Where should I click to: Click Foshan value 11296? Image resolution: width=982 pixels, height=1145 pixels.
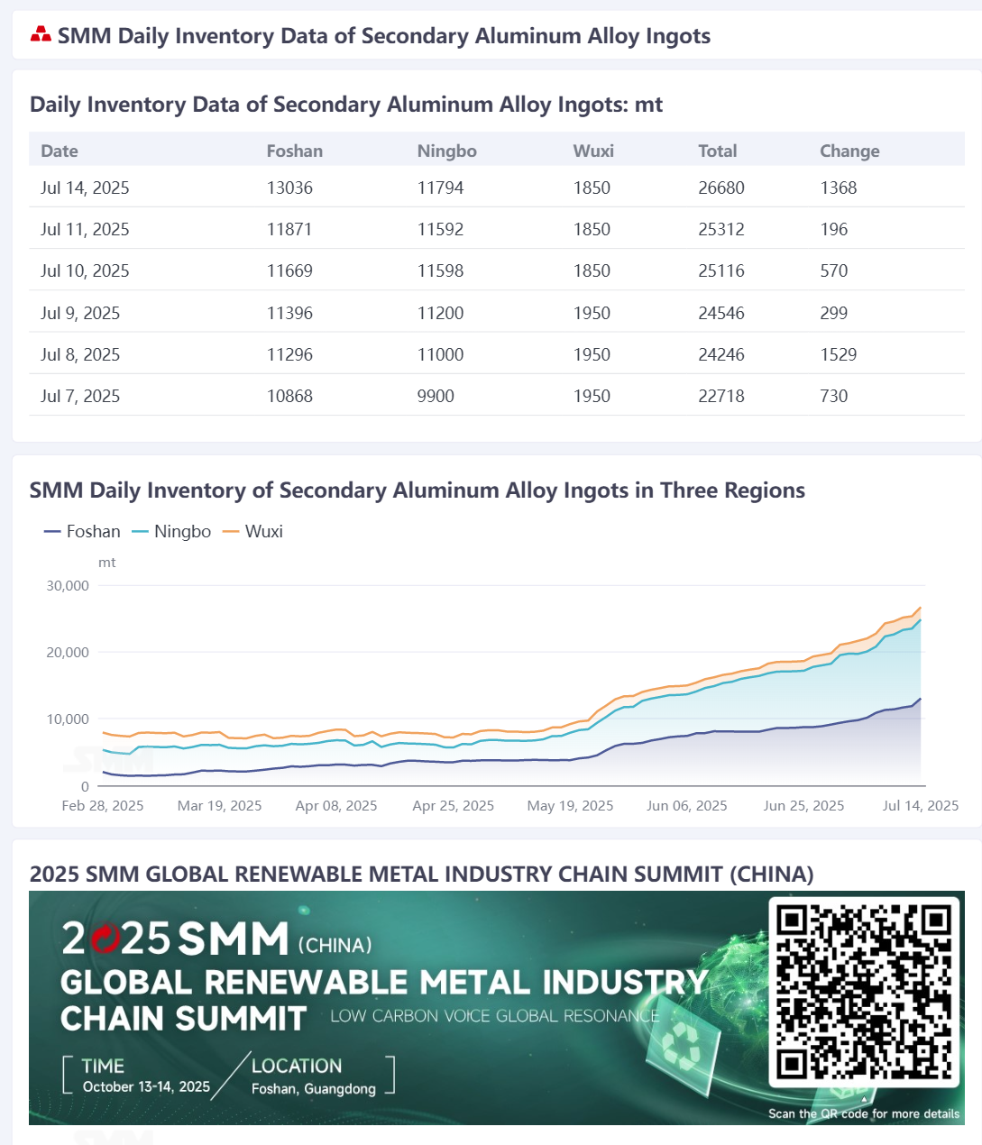(289, 354)
